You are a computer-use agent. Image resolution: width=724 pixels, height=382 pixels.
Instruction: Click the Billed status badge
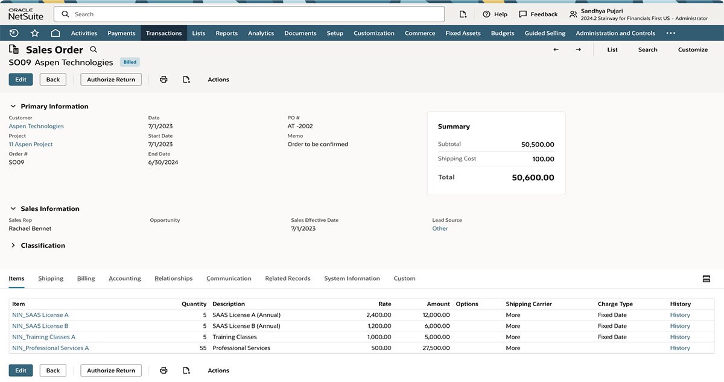pos(130,62)
